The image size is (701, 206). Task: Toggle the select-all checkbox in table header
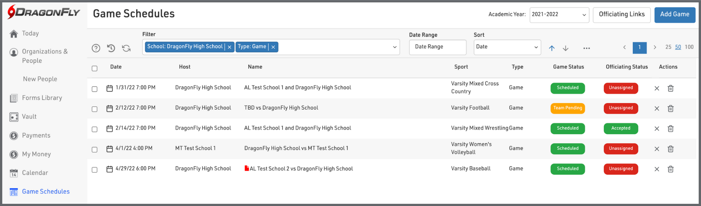point(95,68)
